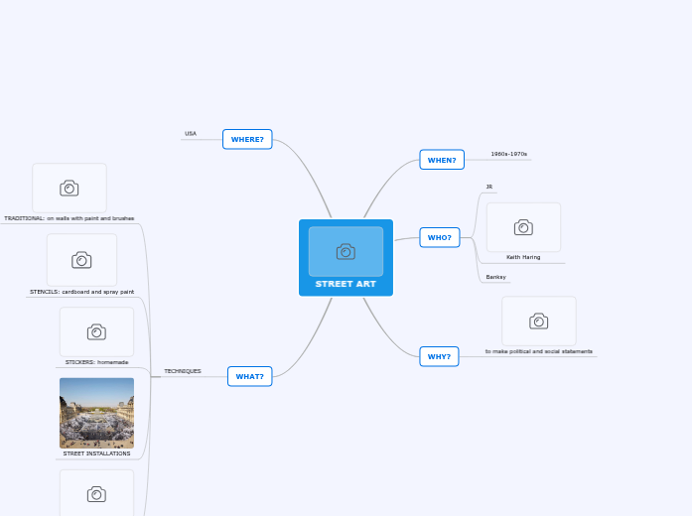Viewport: 692px width, 516px height.
Task: Select the TECHNIQUES subtopic label
Action: (x=183, y=371)
